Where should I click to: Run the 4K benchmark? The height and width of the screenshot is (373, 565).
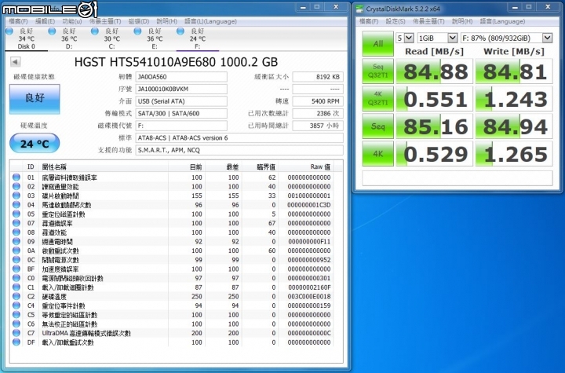click(x=377, y=153)
